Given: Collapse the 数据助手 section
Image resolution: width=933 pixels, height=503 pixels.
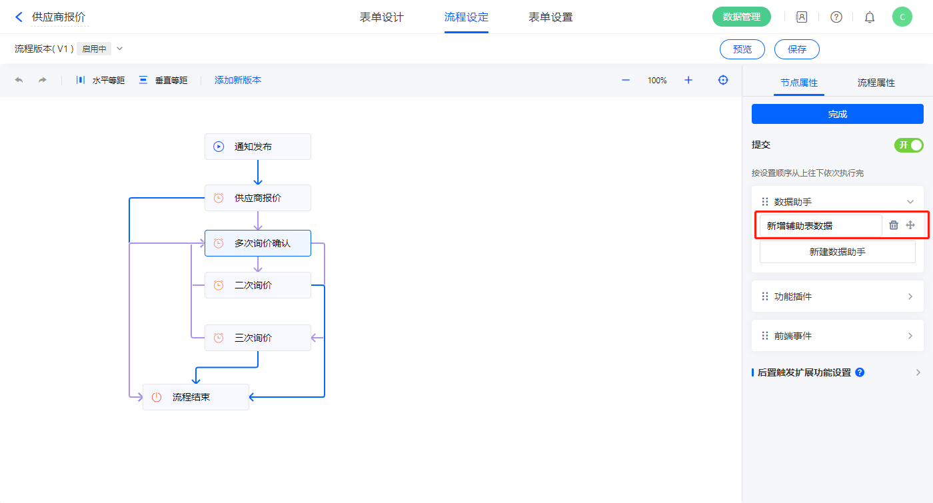Looking at the screenshot, I should (x=910, y=202).
